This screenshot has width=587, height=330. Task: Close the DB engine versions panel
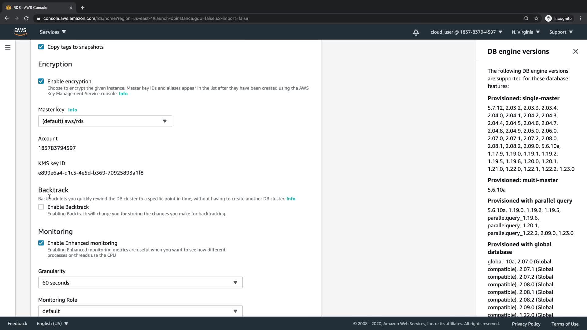pyautogui.click(x=575, y=51)
